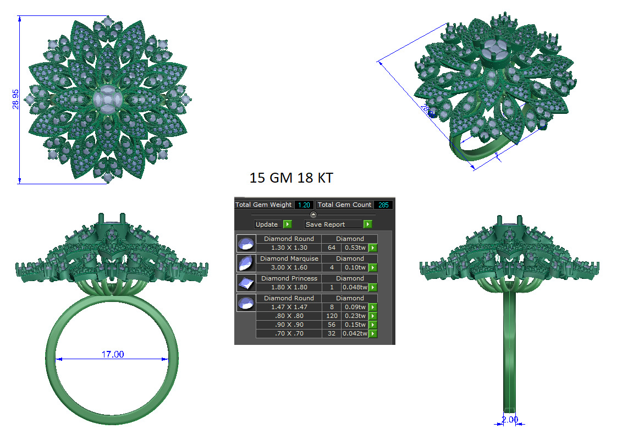Click the green arrow in the 0.53tw row
The height and width of the screenshot is (445, 622).
tap(373, 248)
